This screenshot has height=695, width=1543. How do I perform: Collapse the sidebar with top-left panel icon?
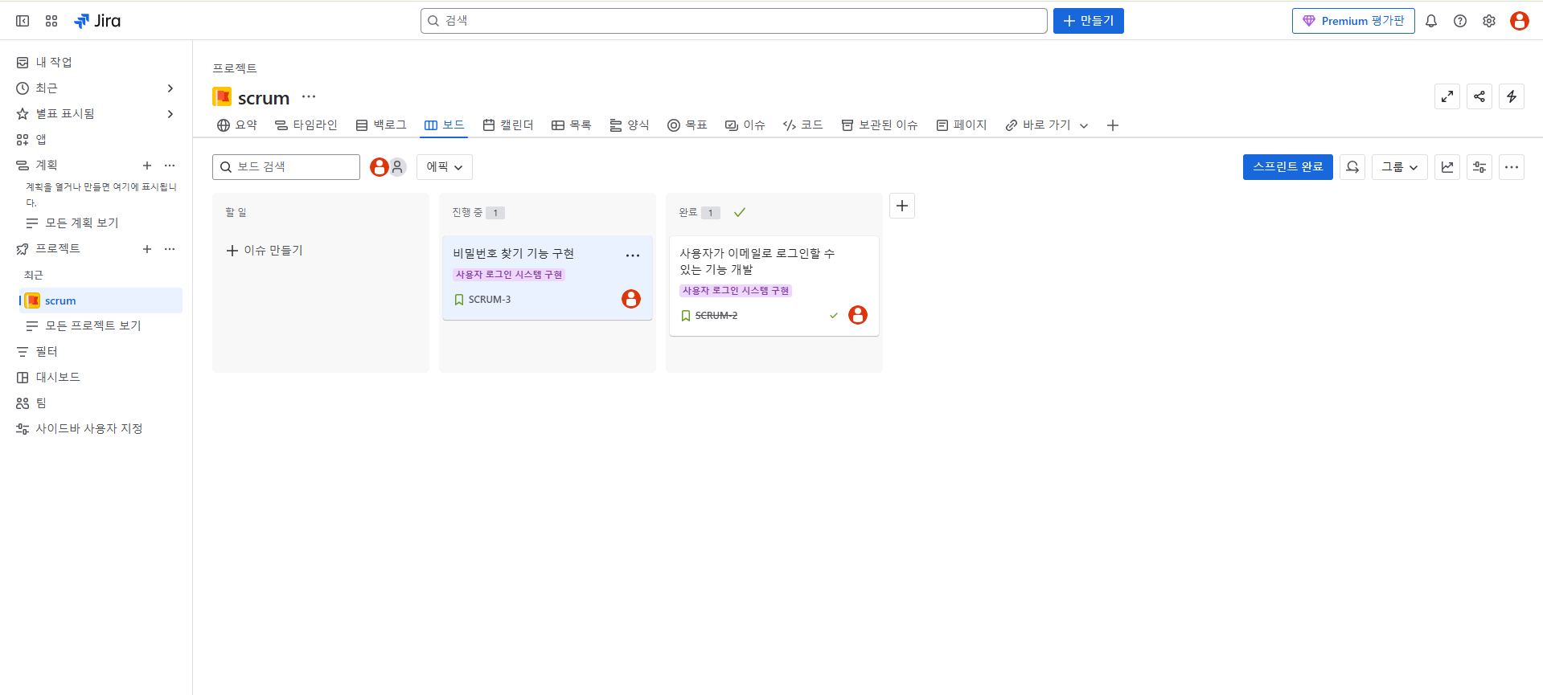pos(23,21)
